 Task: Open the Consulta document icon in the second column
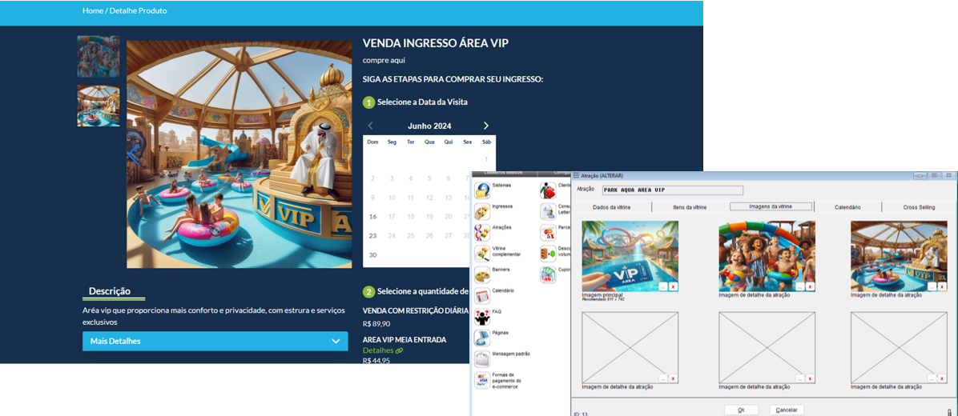547,212
